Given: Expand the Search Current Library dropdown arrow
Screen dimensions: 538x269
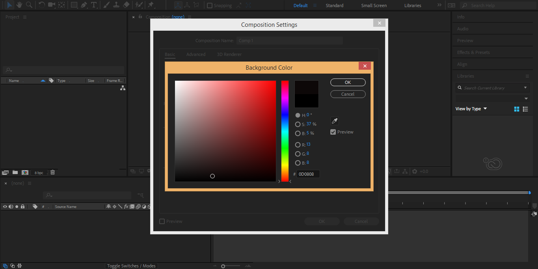Looking at the screenshot, I should click(525, 88).
